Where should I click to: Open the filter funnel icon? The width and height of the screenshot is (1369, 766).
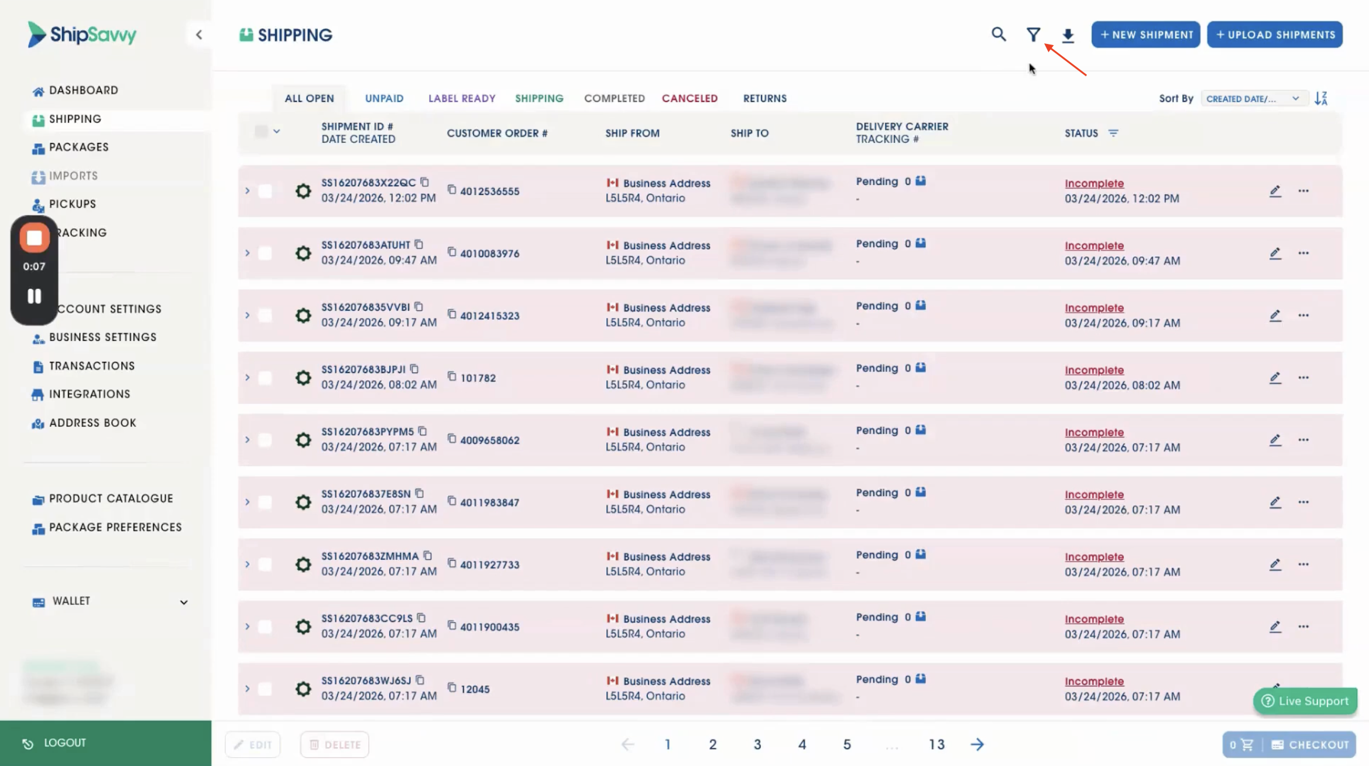[x=1033, y=35]
